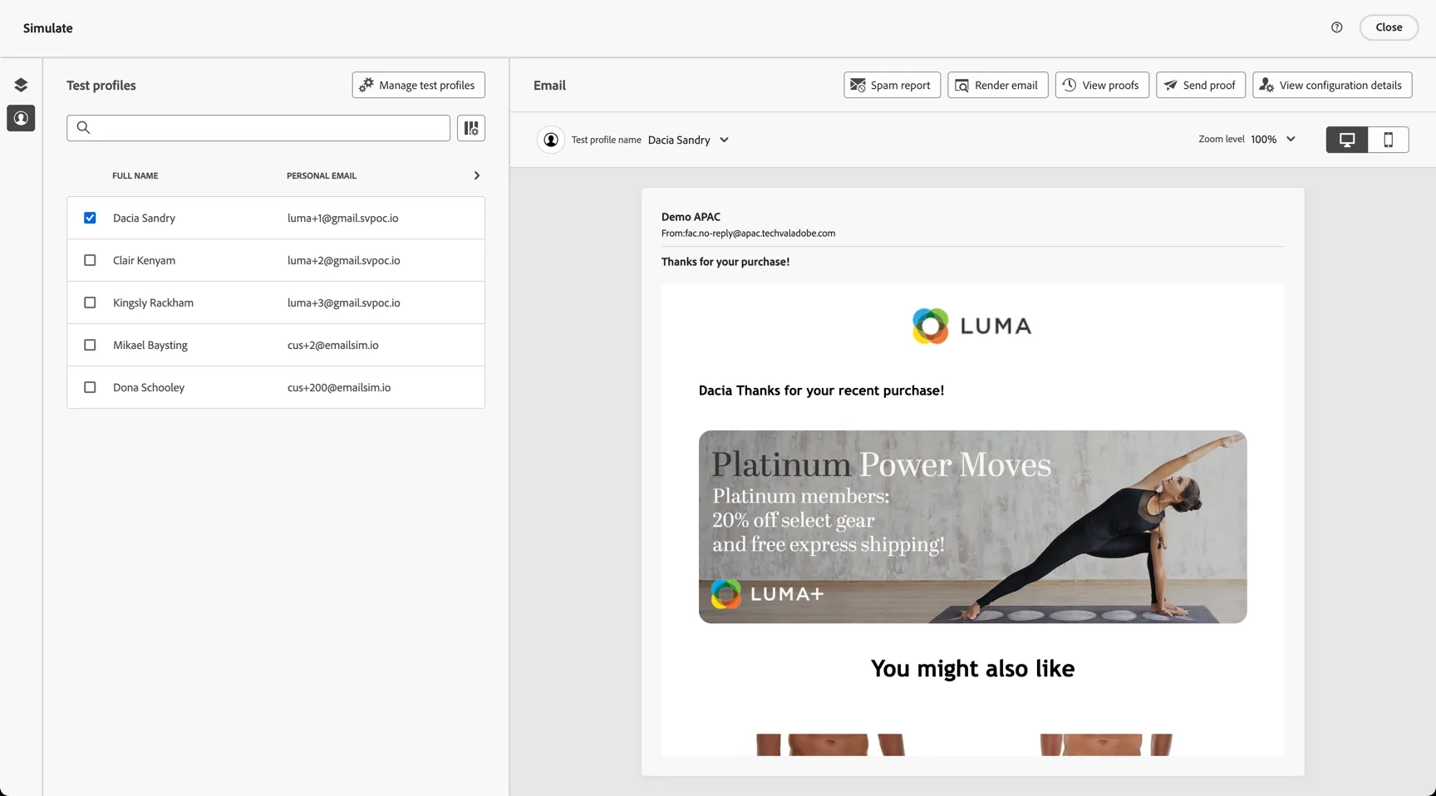
Task: Switch to desktop preview view
Action: pyautogui.click(x=1347, y=140)
